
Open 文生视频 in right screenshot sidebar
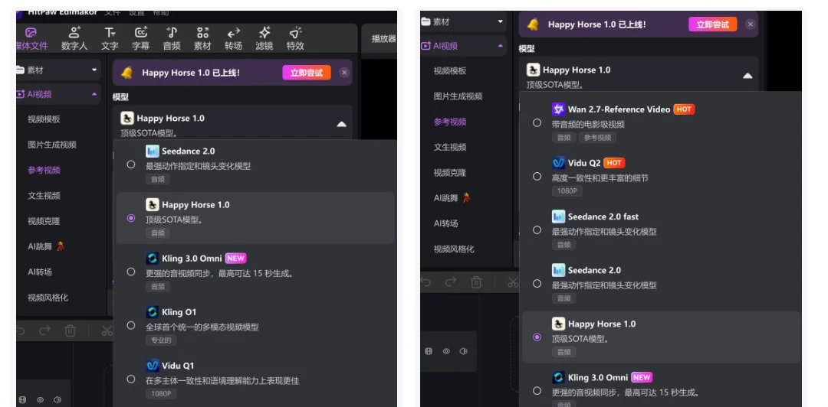(x=450, y=147)
